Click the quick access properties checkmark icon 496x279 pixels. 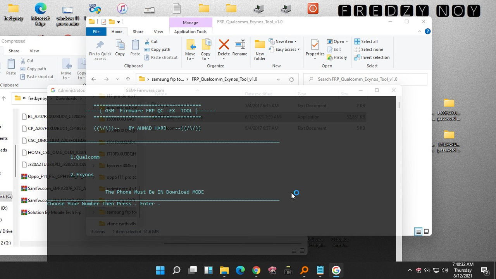pos(103,22)
